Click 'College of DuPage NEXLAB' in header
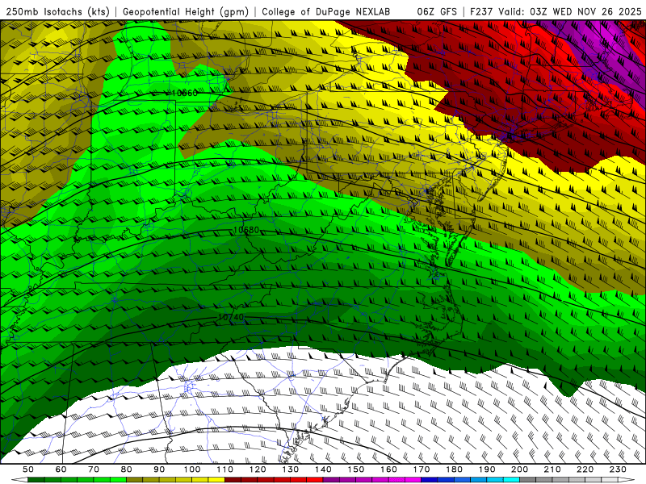 pos(326,12)
